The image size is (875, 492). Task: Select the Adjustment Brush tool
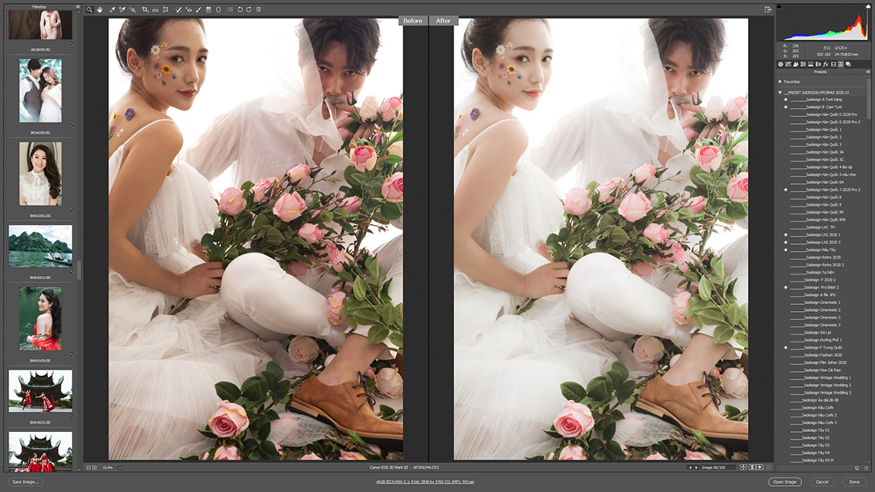point(199,10)
